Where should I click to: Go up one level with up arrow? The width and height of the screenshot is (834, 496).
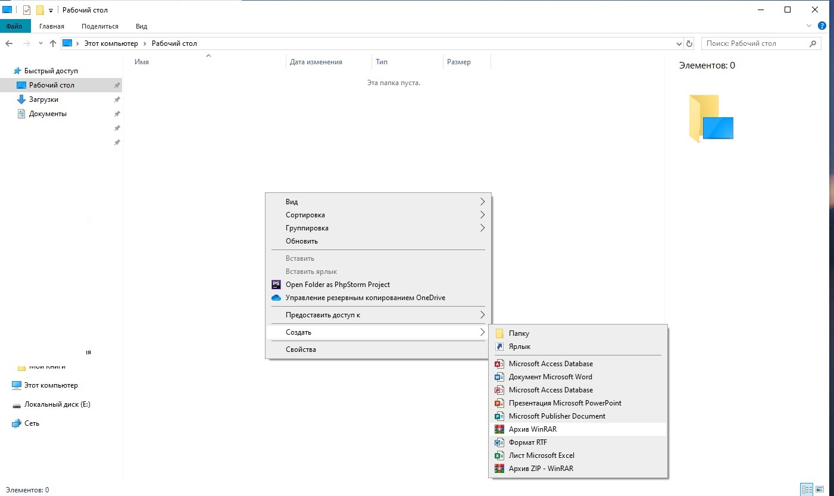tap(53, 43)
